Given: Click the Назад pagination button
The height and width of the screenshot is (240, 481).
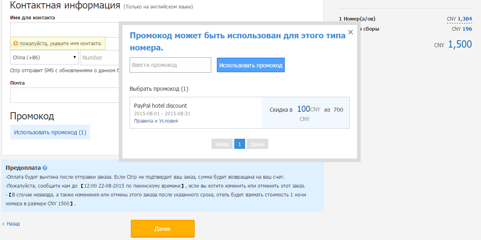Looking at the screenshot, I should coord(222,144).
